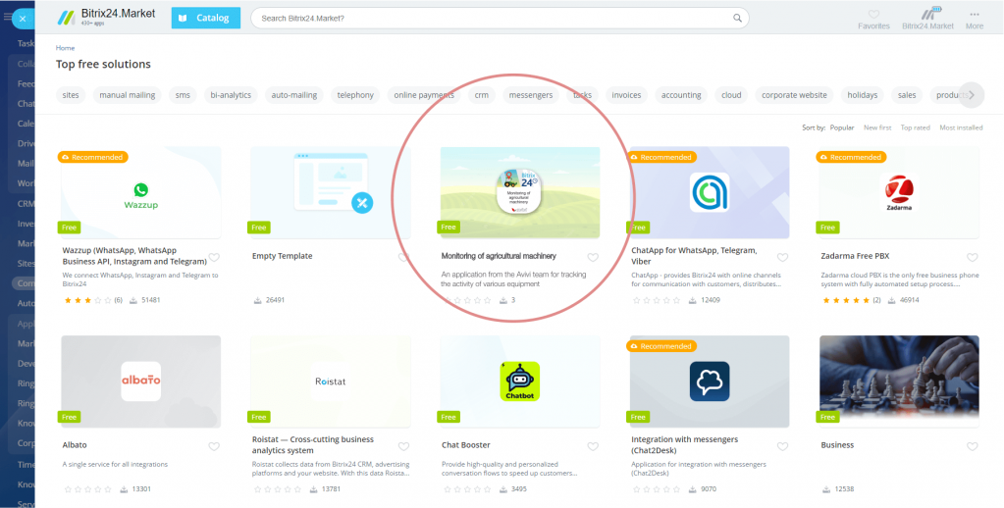Go to Home breadcrumb
The height and width of the screenshot is (508, 1004).
66,48
